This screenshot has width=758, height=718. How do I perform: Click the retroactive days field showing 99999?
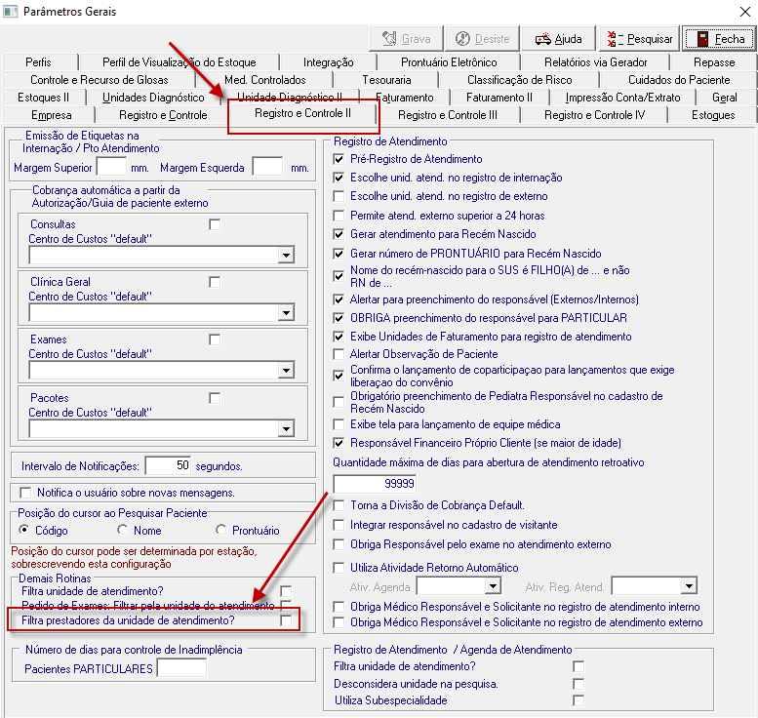pos(375,484)
